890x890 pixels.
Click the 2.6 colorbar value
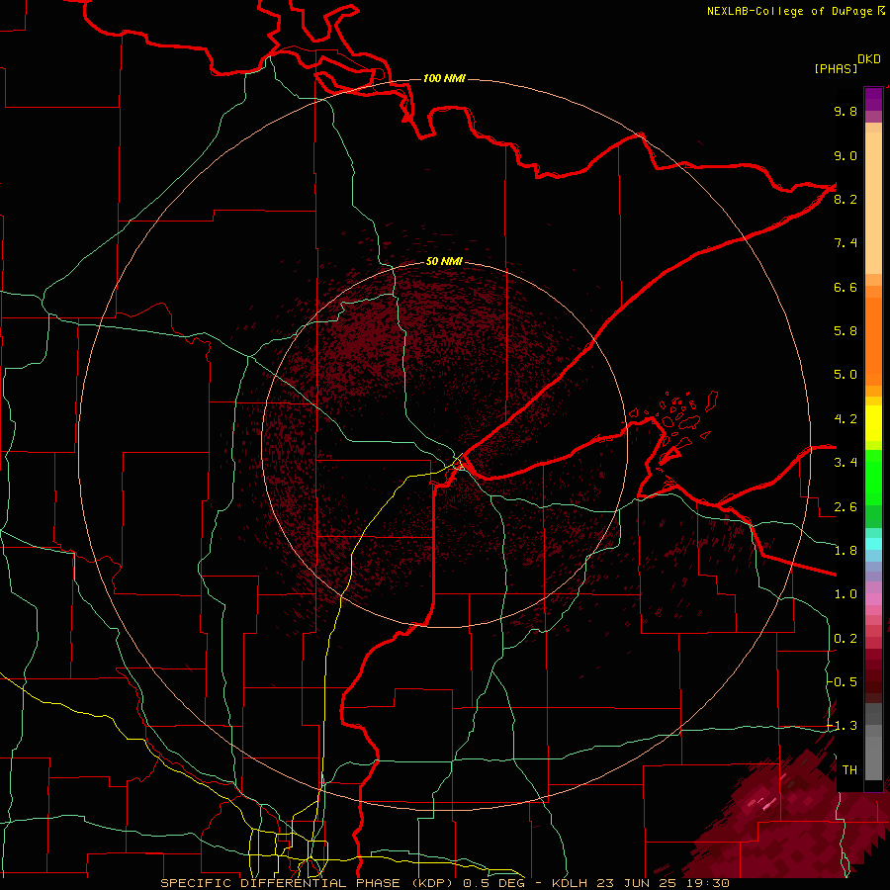click(x=845, y=507)
